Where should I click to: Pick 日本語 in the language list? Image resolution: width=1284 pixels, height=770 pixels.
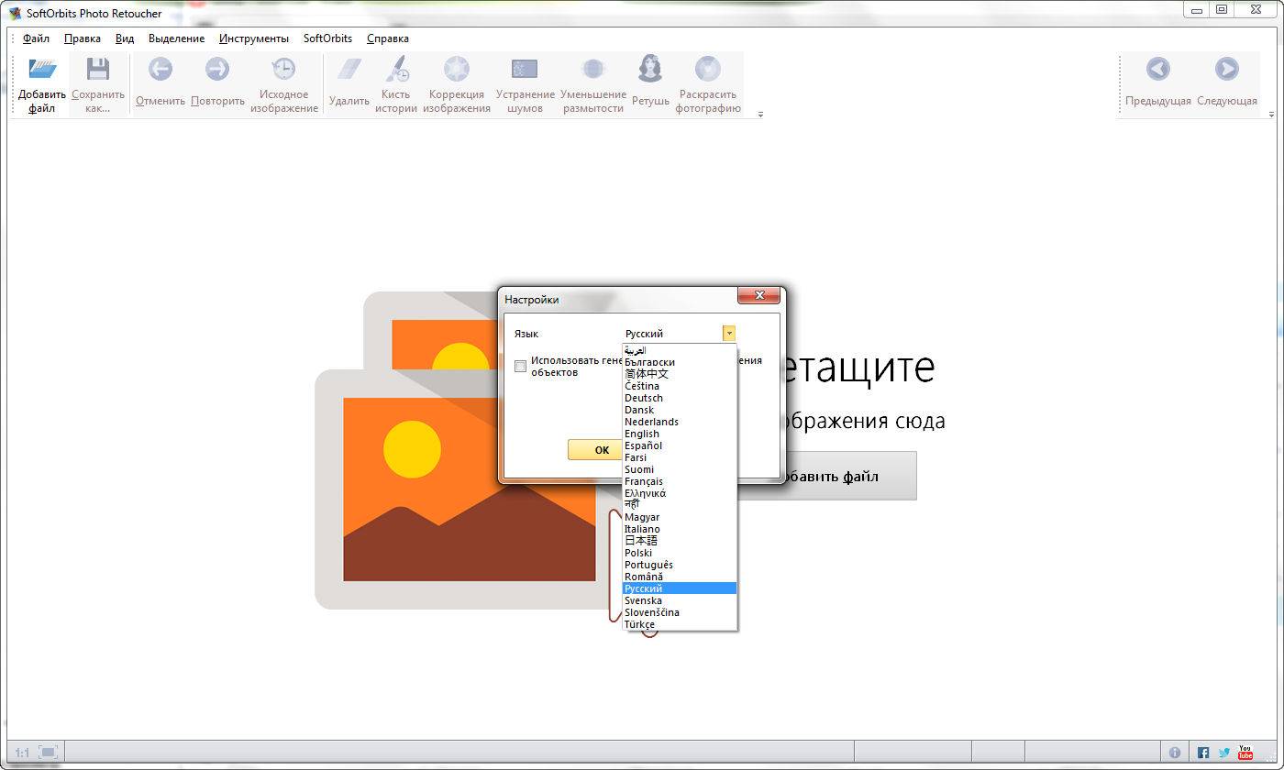tap(680, 541)
